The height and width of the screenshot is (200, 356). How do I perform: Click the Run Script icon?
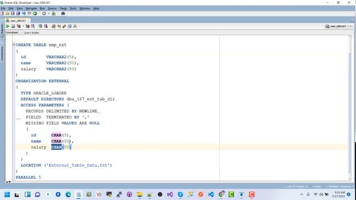13,26
